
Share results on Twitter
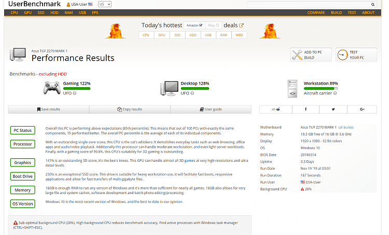click(x=333, y=109)
